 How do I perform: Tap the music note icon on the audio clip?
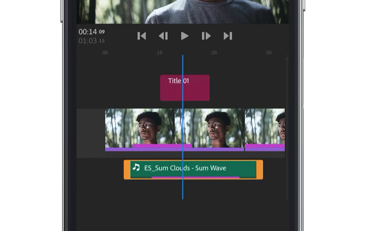(x=136, y=167)
